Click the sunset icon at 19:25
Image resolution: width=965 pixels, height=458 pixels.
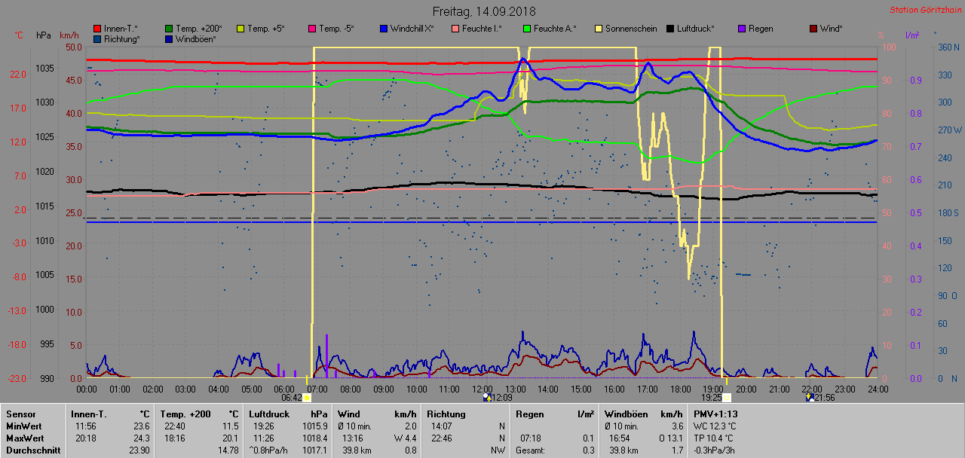point(728,397)
